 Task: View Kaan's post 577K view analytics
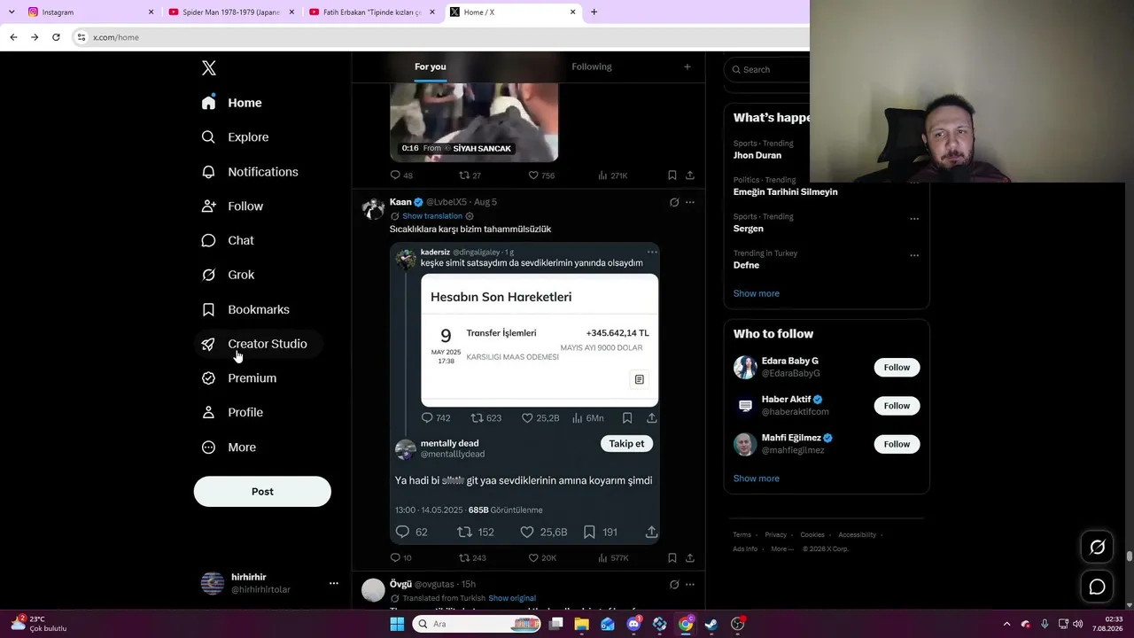click(x=613, y=558)
